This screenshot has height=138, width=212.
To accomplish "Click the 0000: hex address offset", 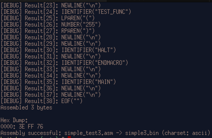I will 7,126.
